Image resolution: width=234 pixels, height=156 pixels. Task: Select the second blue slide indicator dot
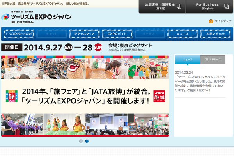(87, 141)
